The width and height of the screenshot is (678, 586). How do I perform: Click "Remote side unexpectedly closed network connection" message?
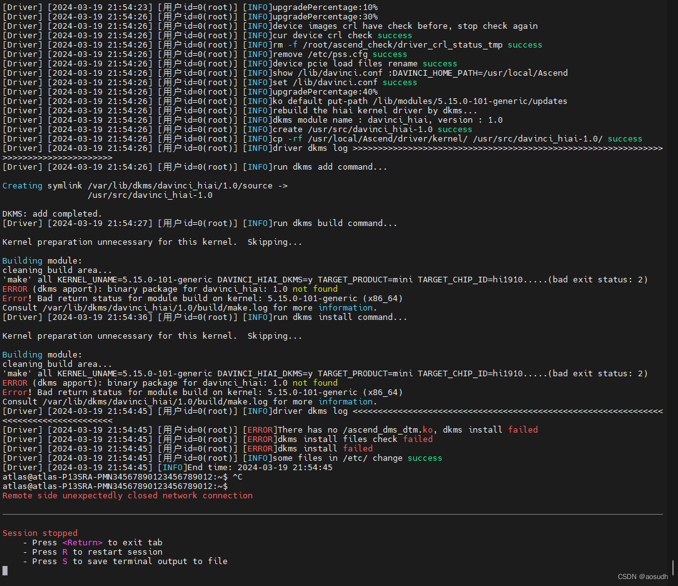(128, 496)
